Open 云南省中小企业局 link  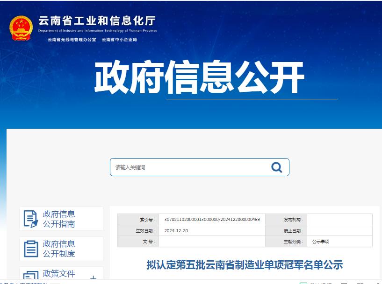[119, 40]
